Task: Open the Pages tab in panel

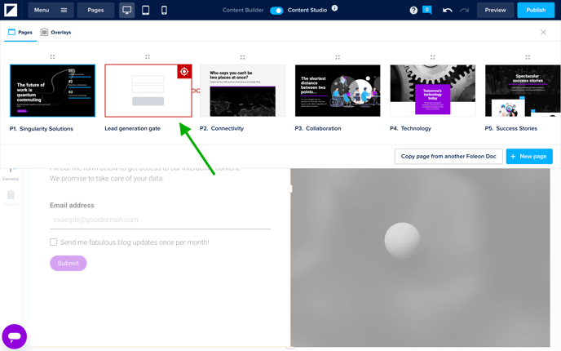Action: (20, 33)
